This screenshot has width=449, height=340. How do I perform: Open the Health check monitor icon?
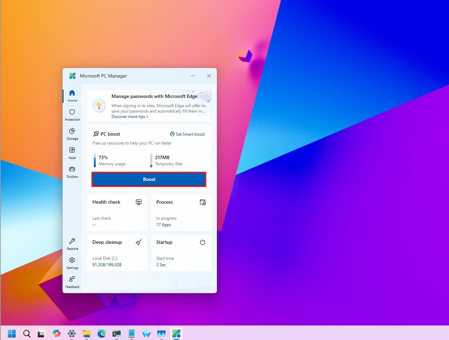pos(139,202)
